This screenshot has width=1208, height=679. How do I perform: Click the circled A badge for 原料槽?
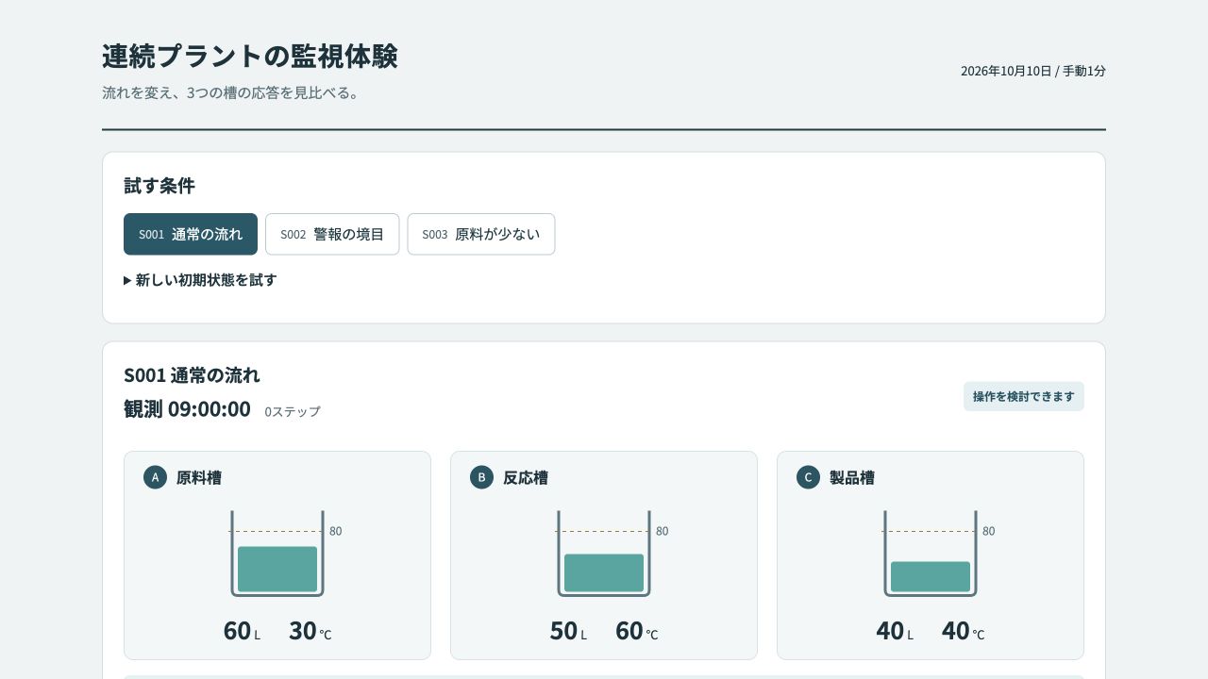[x=155, y=477]
